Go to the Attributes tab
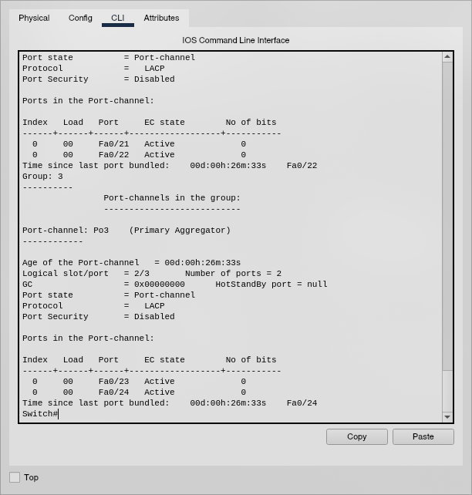This screenshot has width=472, height=495. click(161, 18)
